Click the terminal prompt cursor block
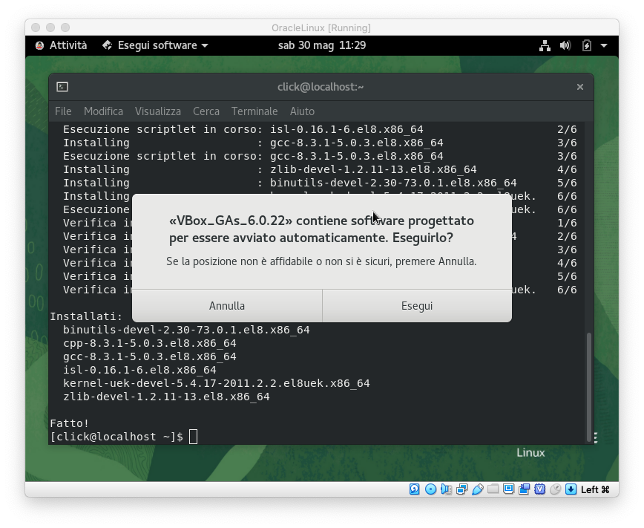 pyautogui.click(x=193, y=437)
